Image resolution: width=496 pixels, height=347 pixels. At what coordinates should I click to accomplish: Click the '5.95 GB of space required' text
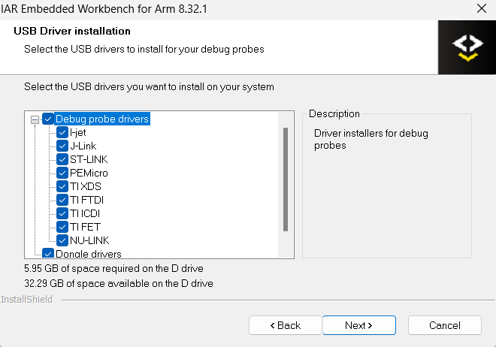[114, 269]
